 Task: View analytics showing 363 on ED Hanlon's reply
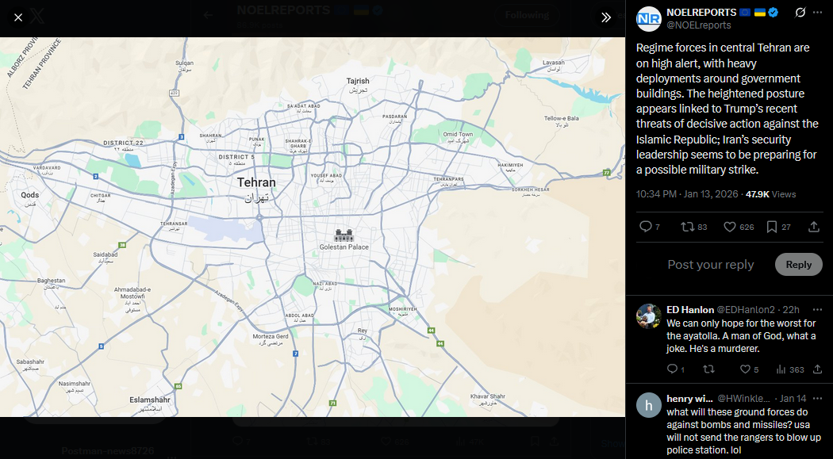790,369
